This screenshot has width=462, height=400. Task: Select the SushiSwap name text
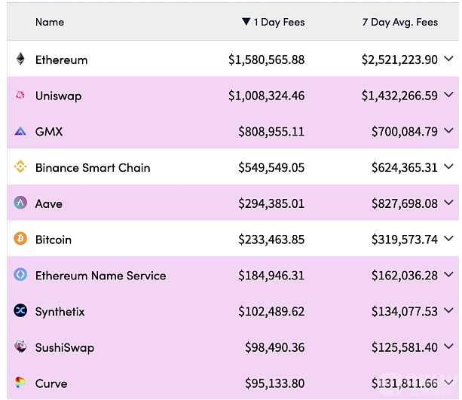tap(65, 348)
